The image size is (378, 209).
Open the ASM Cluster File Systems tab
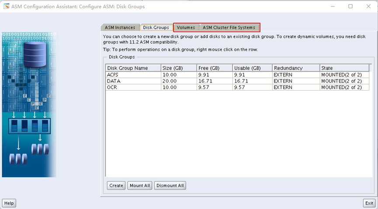point(229,27)
